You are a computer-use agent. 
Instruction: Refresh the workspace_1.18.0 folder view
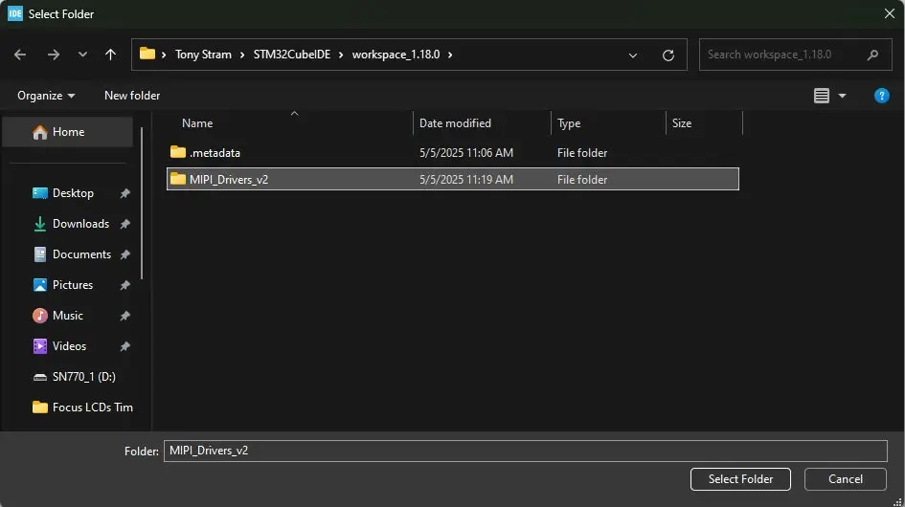(x=668, y=55)
